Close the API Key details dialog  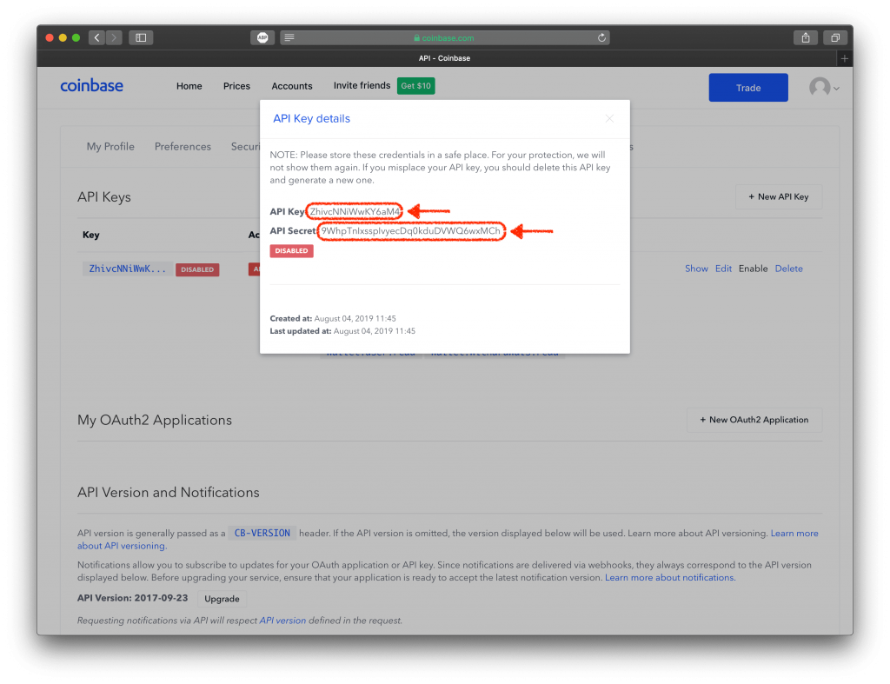[x=609, y=118]
